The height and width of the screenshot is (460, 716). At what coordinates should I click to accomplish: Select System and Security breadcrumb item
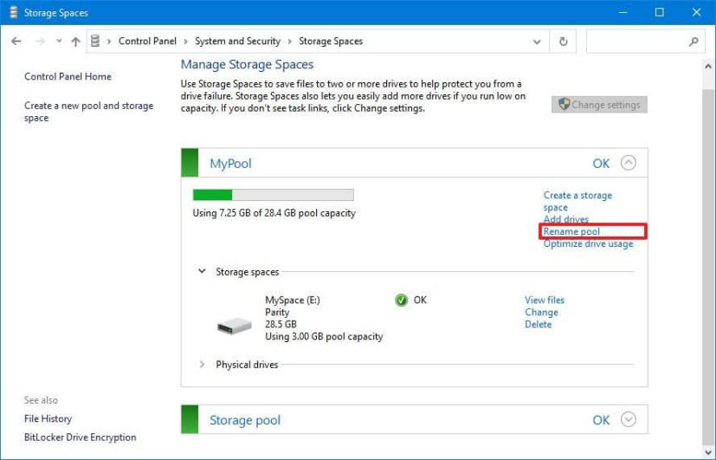pyautogui.click(x=237, y=42)
